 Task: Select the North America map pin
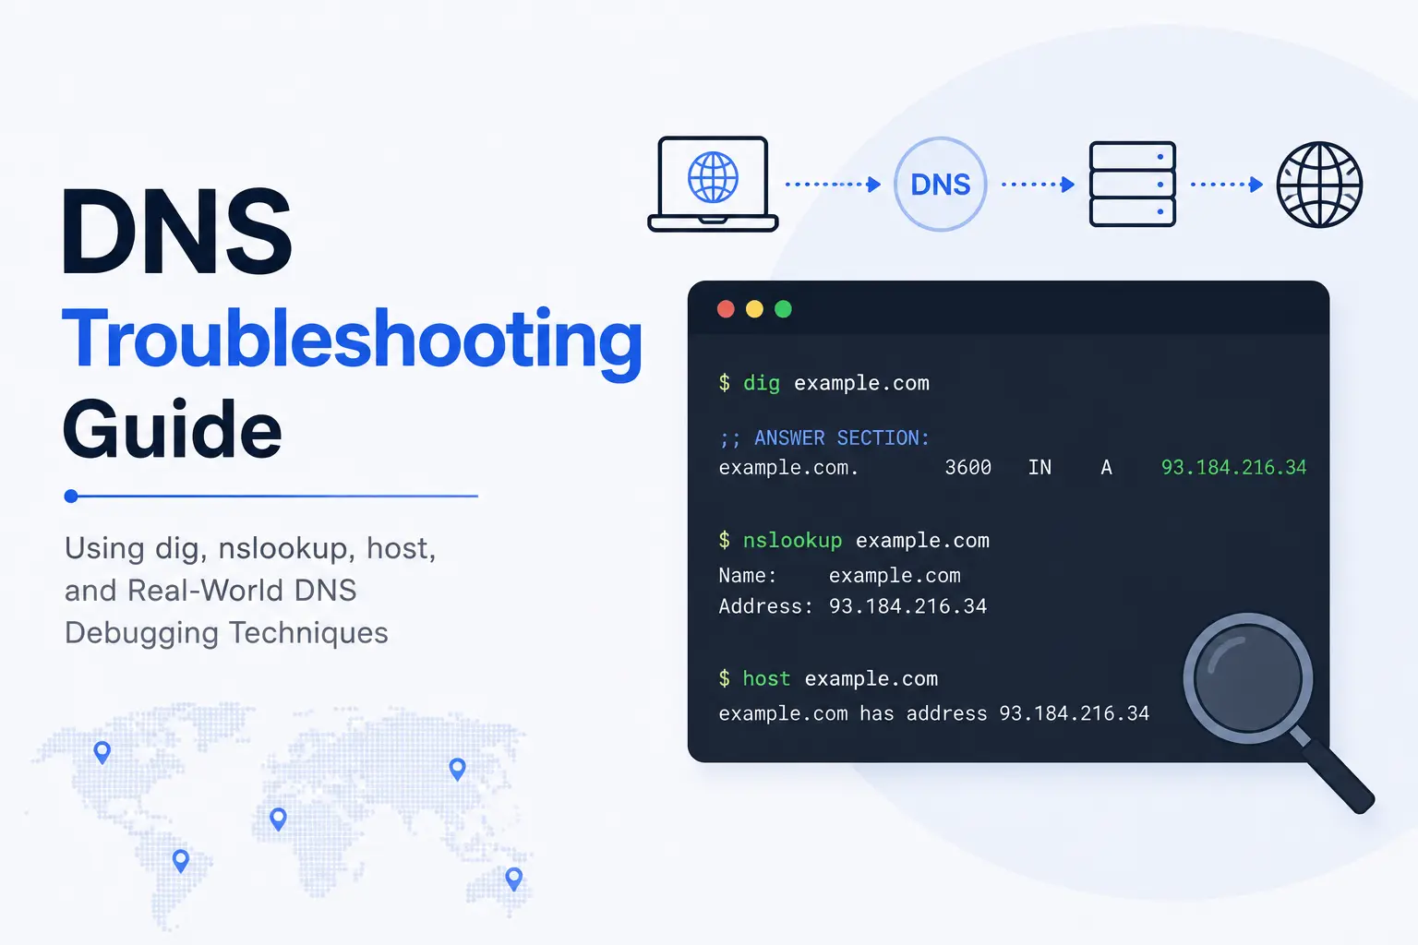pyautogui.click(x=102, y=752)
